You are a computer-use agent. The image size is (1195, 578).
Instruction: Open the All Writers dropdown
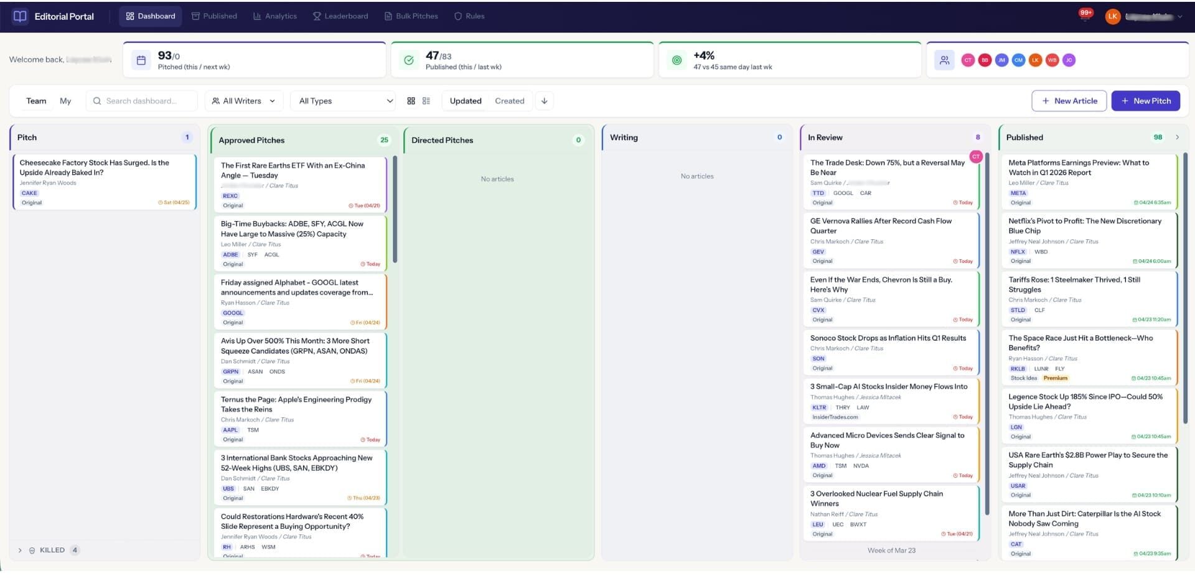coord(243,101)
